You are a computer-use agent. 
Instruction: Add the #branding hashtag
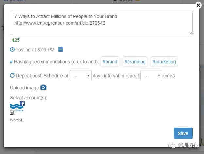[135, 62]
